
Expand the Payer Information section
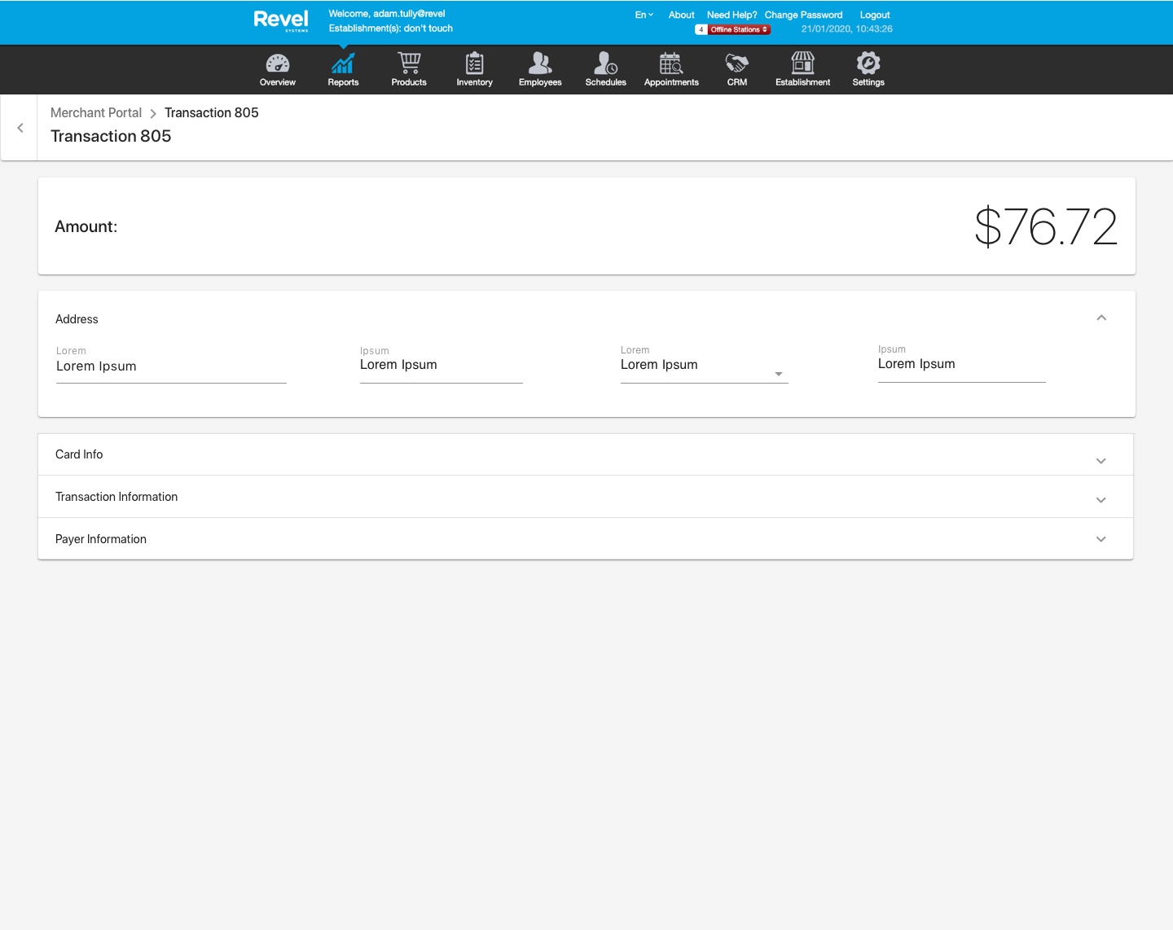[x=1101, y=539]
